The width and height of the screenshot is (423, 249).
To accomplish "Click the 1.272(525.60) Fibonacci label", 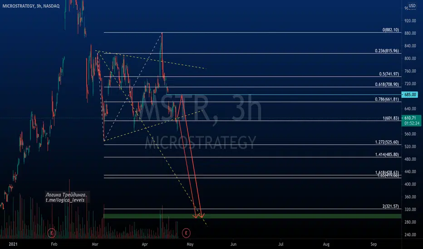I will coord(387,142).
